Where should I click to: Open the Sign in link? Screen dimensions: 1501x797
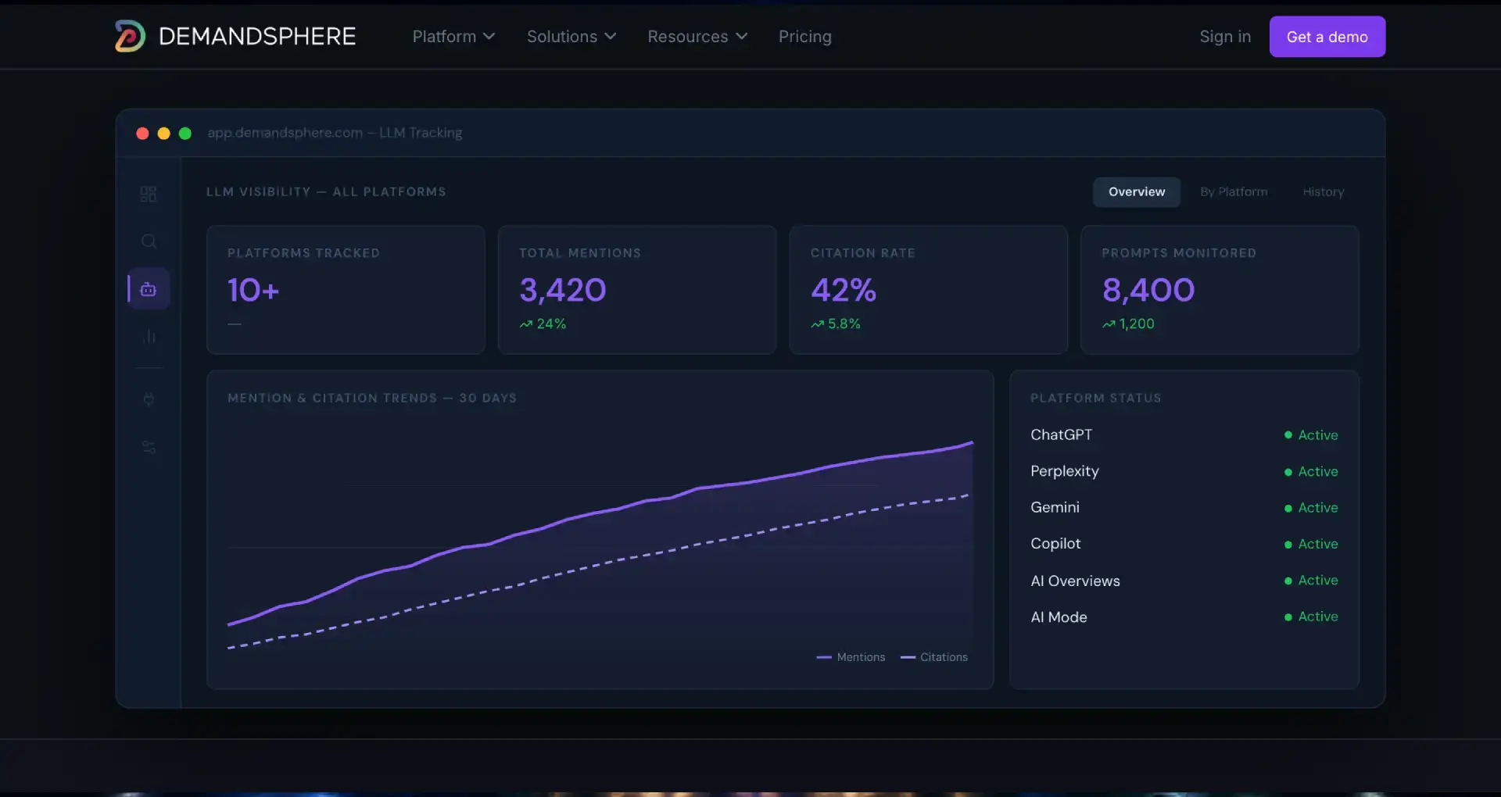1225,37
